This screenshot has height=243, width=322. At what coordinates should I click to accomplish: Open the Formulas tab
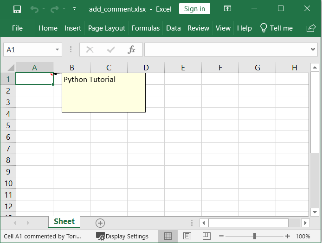[x=146, y=28]
